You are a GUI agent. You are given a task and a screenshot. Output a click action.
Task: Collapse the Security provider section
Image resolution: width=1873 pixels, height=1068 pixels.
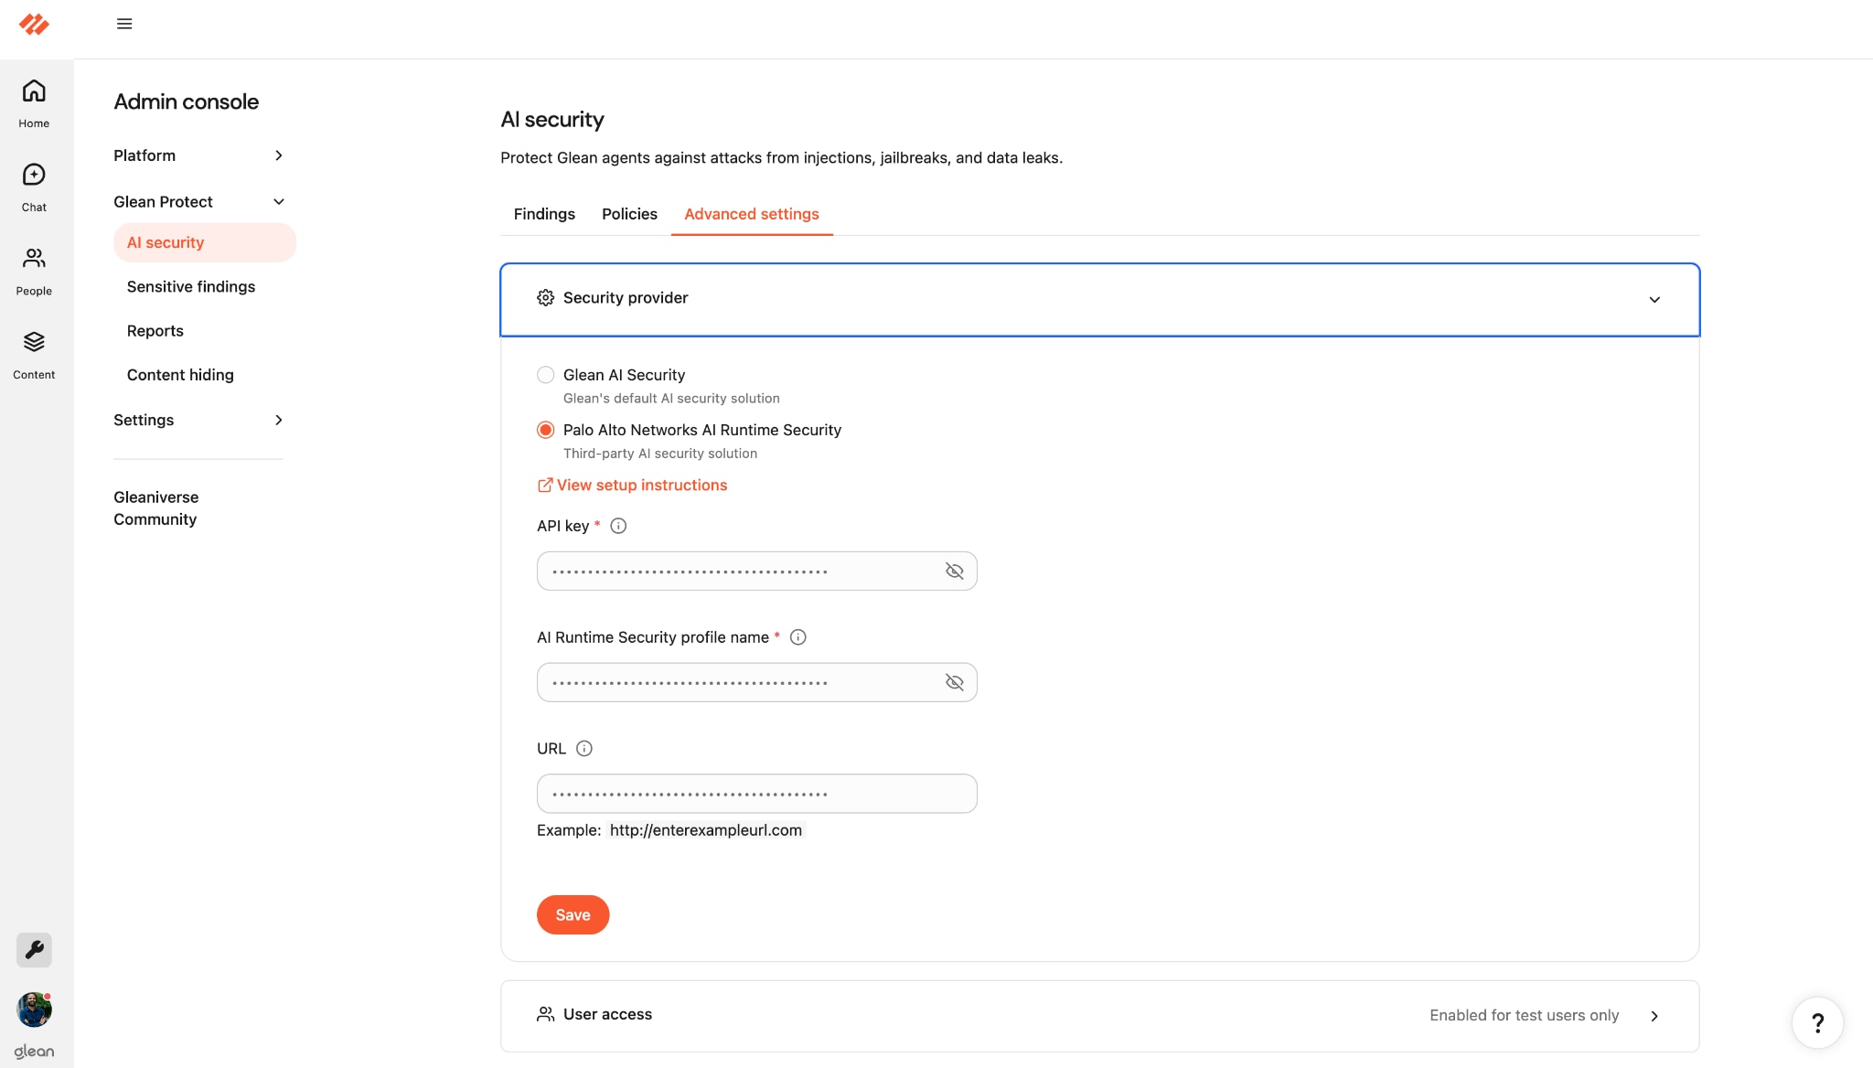(1654, 299)
